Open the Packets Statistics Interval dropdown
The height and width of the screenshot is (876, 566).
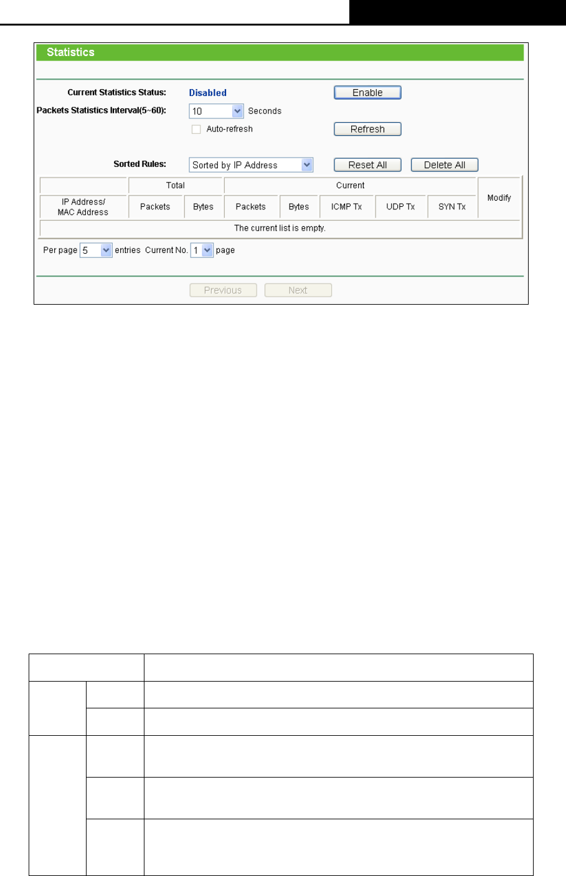coord(216,111)
